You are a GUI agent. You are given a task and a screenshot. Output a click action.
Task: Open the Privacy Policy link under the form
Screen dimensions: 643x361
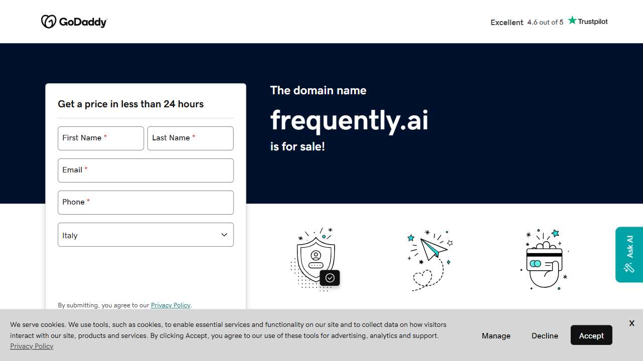coord(170,305)
